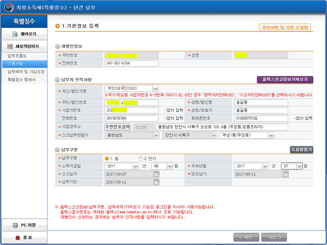Click the 새로작성하기 new document icon
Viewport: 327px width, 245px height.
[x=10, y=46]
